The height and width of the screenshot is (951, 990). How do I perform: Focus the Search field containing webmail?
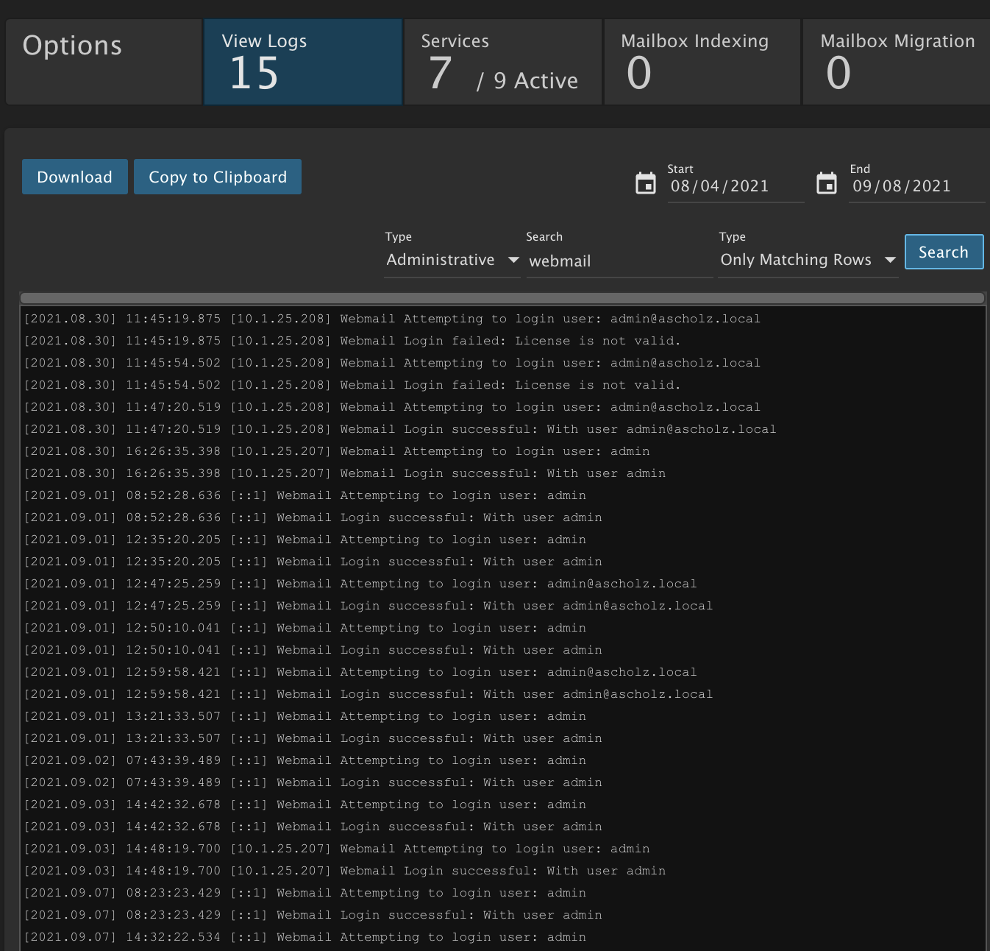[x=618, y=261]
